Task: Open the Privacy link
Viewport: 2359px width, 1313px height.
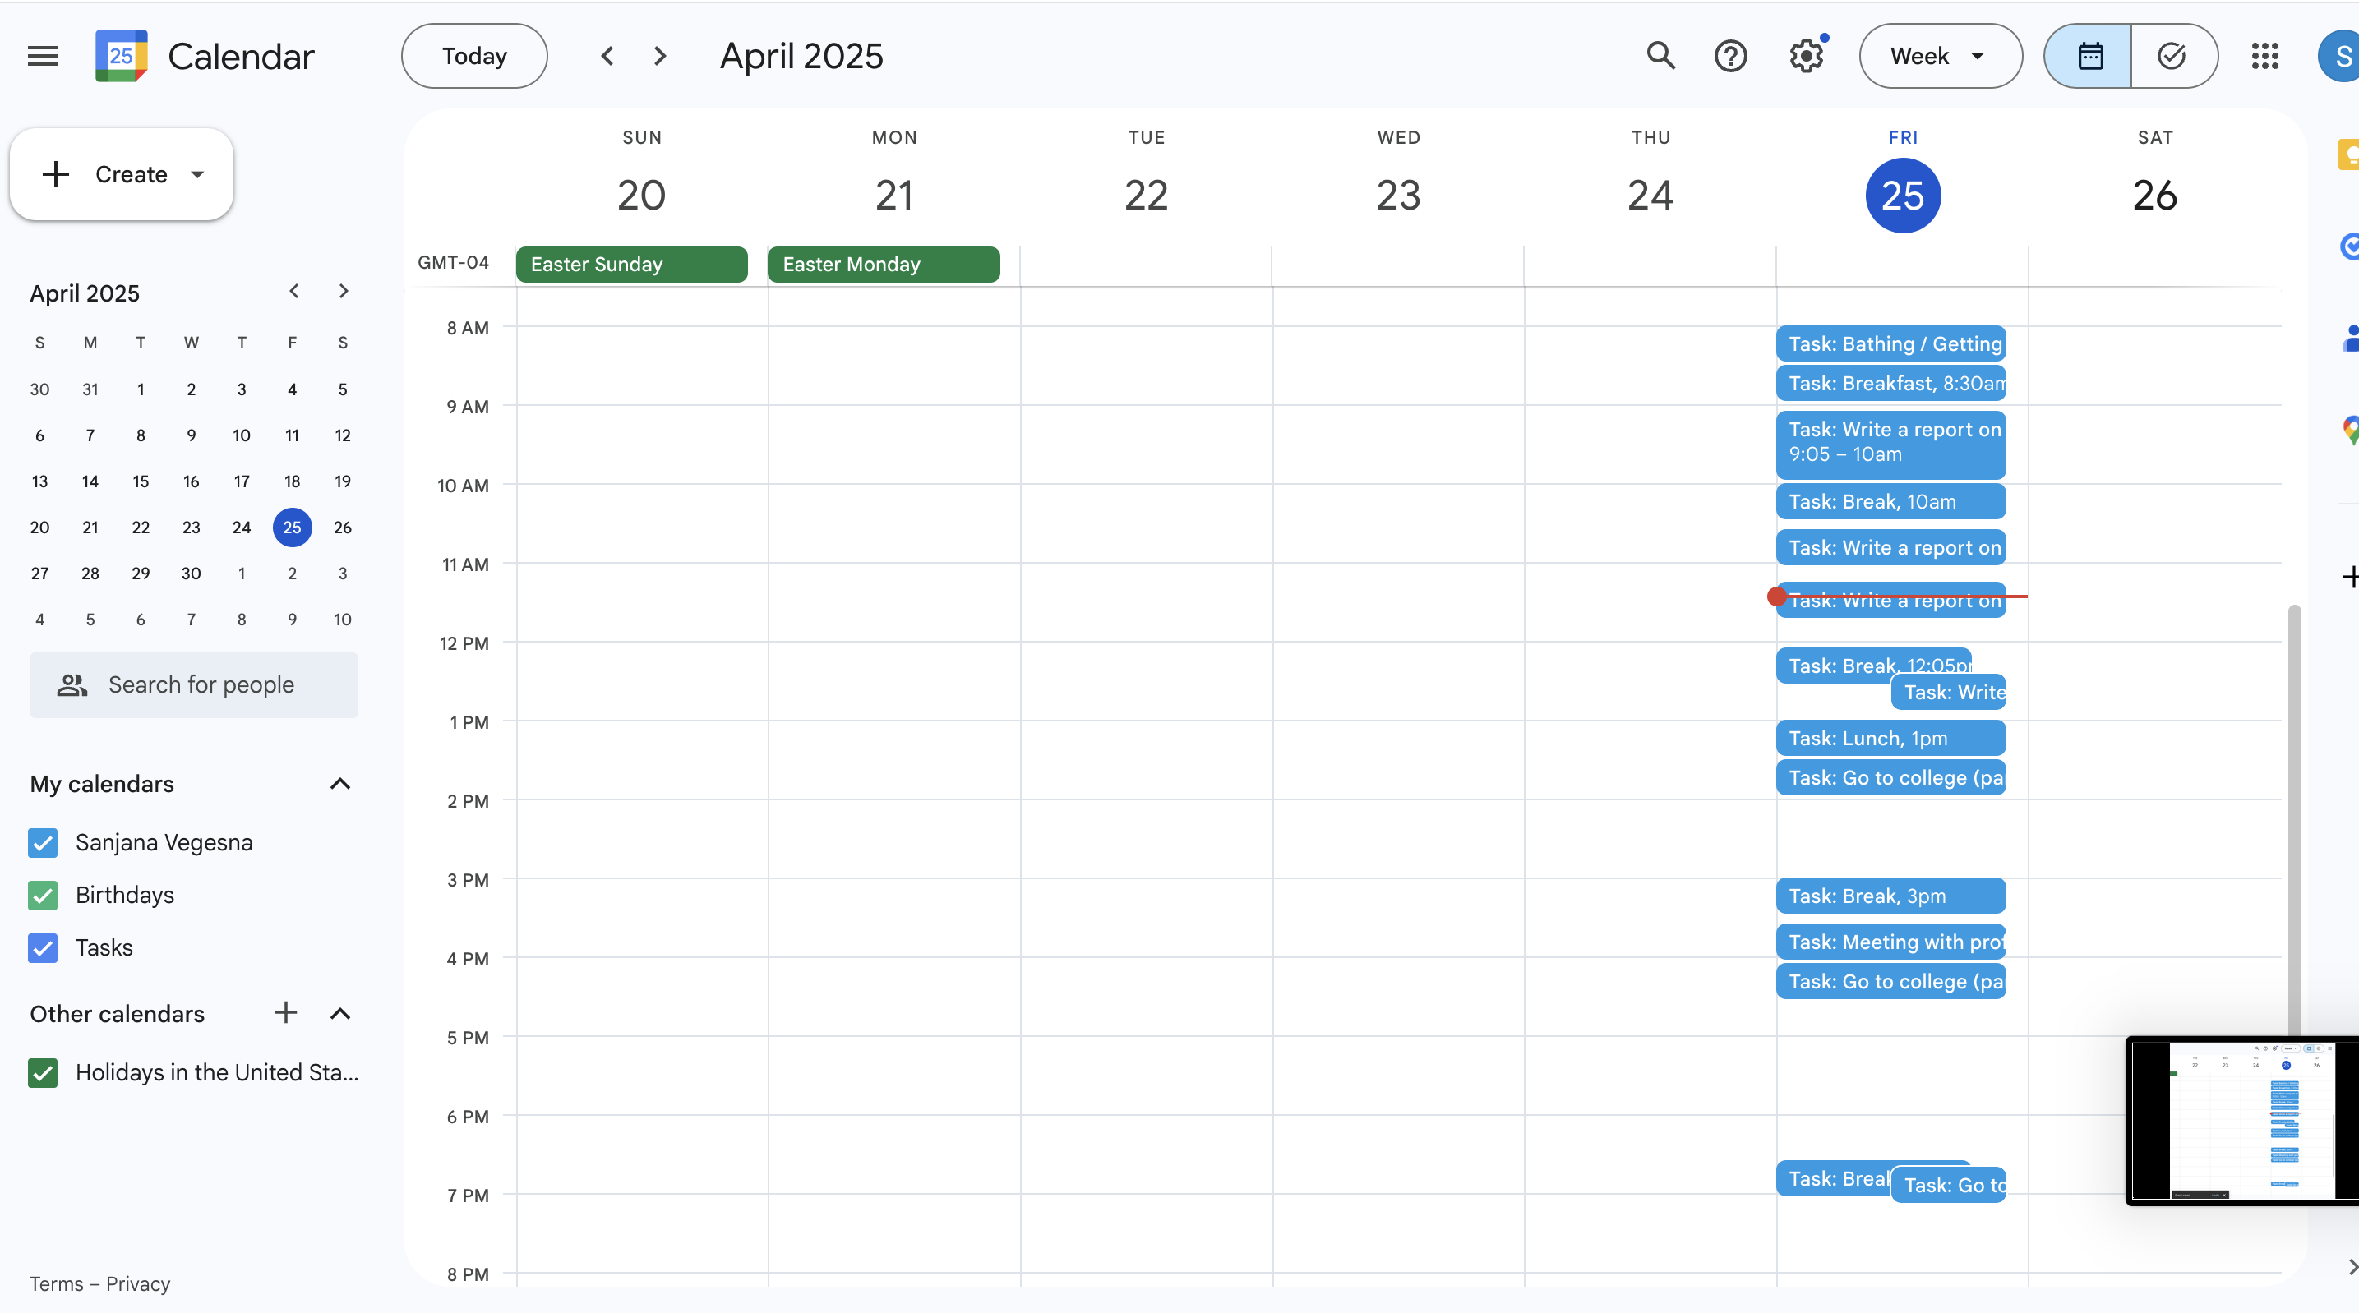Action: pyautogui.click(x=137, y=1283)
